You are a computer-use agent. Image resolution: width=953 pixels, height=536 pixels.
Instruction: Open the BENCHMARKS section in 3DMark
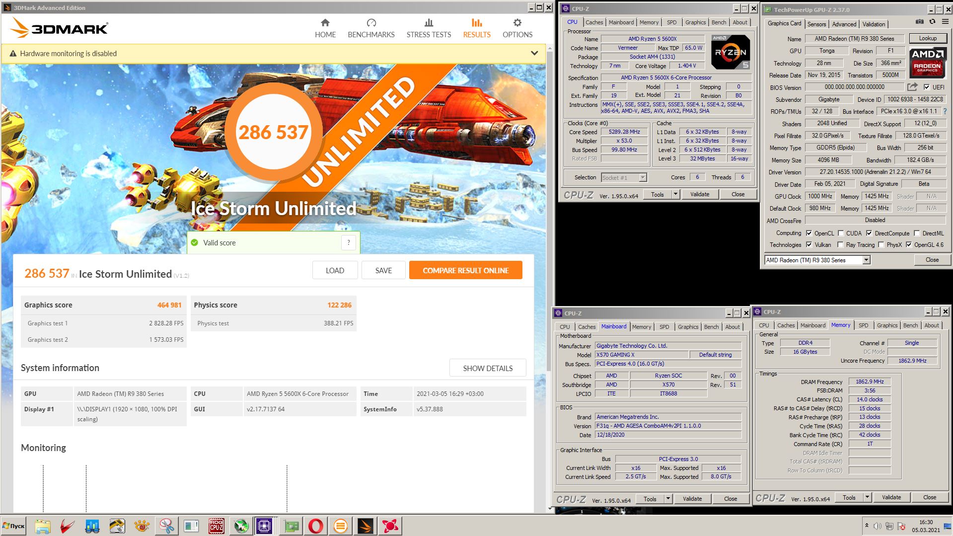[371, 28]
